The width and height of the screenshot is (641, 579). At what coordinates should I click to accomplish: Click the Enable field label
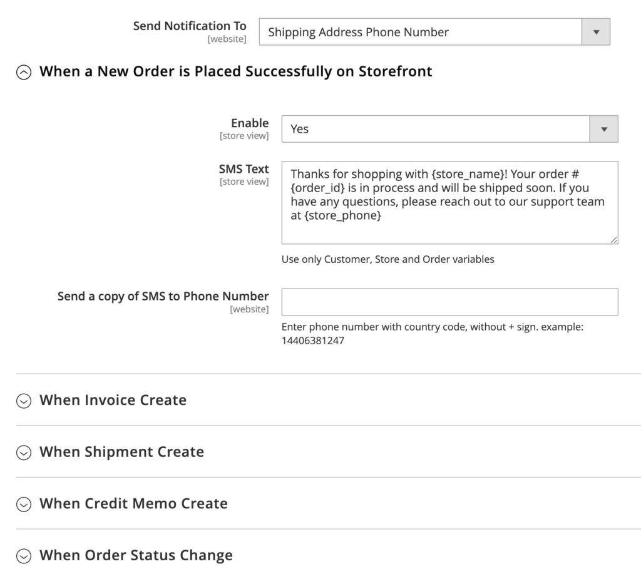click(x=250, y=123)
